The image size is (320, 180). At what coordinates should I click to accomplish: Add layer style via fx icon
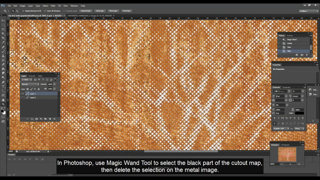click(32, 119)
